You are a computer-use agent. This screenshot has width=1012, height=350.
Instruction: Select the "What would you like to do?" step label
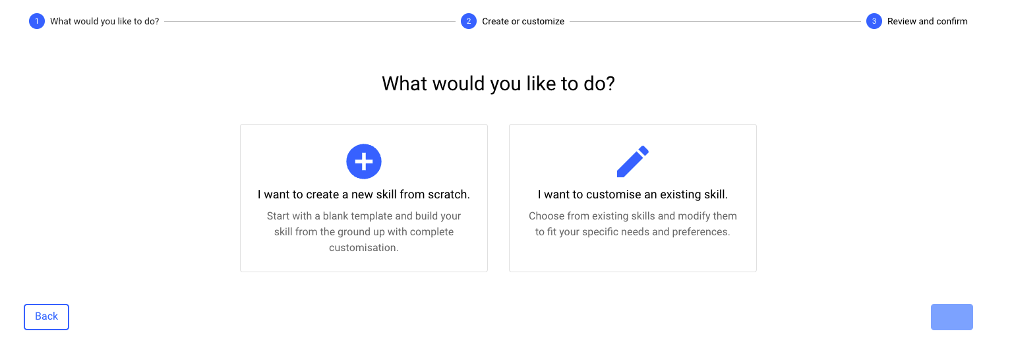coord(105,21)
